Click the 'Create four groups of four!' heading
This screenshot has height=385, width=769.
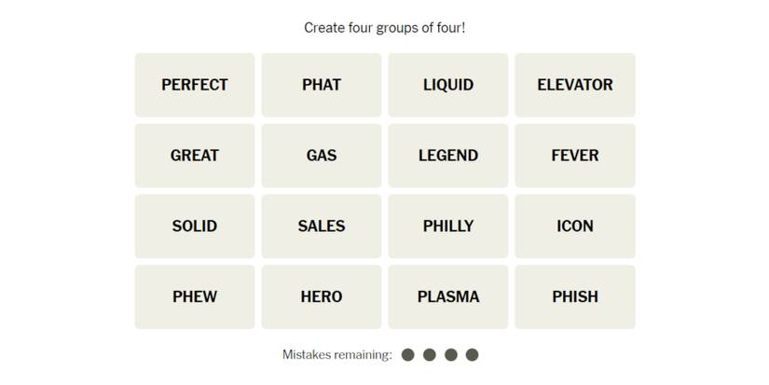pos(384,28)
